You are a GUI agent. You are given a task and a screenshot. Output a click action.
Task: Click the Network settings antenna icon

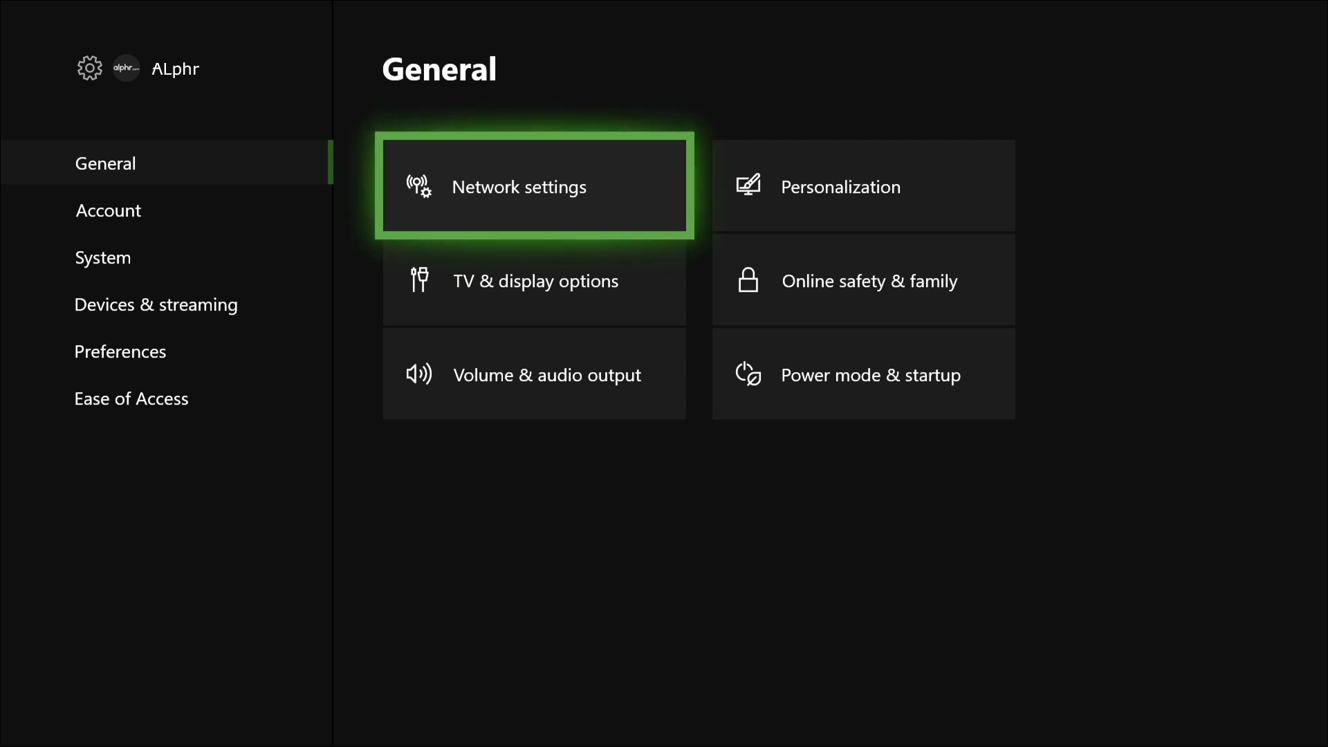pyautogui.click(x=418, y=186)
